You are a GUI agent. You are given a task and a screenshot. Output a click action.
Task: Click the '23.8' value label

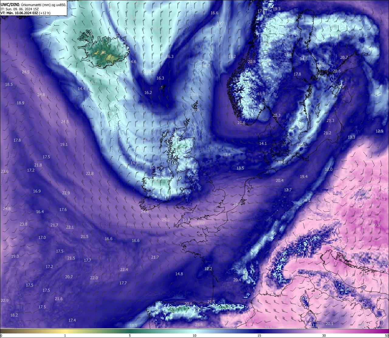coord(23,224)
